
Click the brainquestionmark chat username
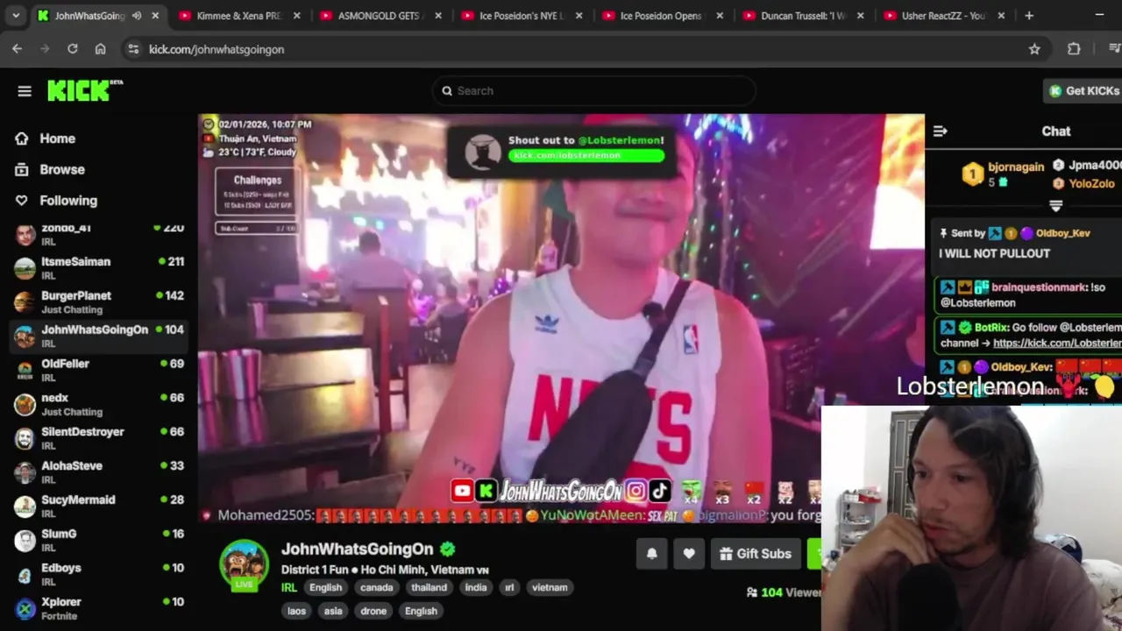coord(1040,287)
